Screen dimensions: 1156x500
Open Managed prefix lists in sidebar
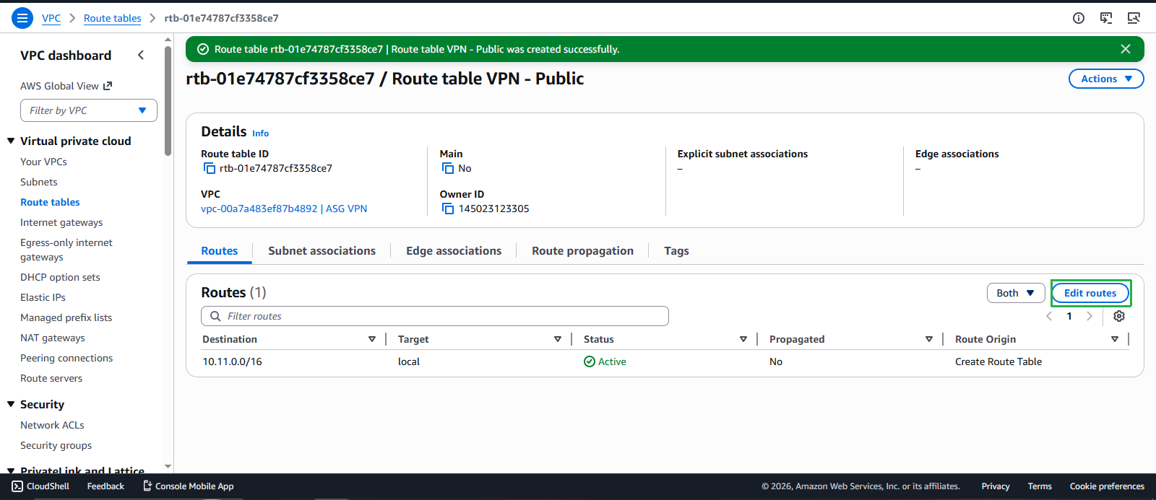click(66, 317)
